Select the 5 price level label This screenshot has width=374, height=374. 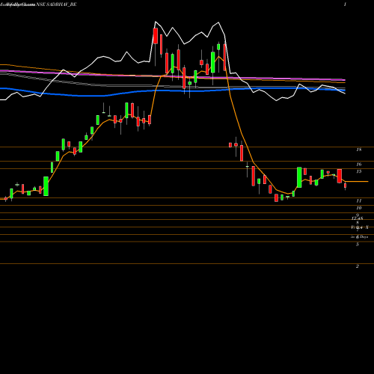358,245
